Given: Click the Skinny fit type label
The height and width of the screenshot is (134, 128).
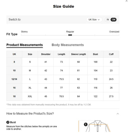Looking at the screenshot, I should [x=24, y=32].
